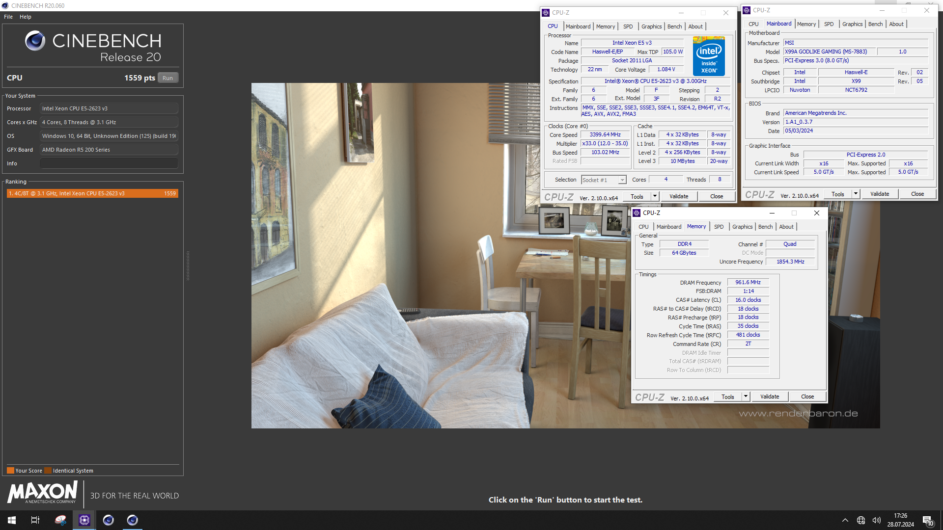Run the Cinebench CPU test
This screenshot has height=530, width=943.
[x=168, y=78]
